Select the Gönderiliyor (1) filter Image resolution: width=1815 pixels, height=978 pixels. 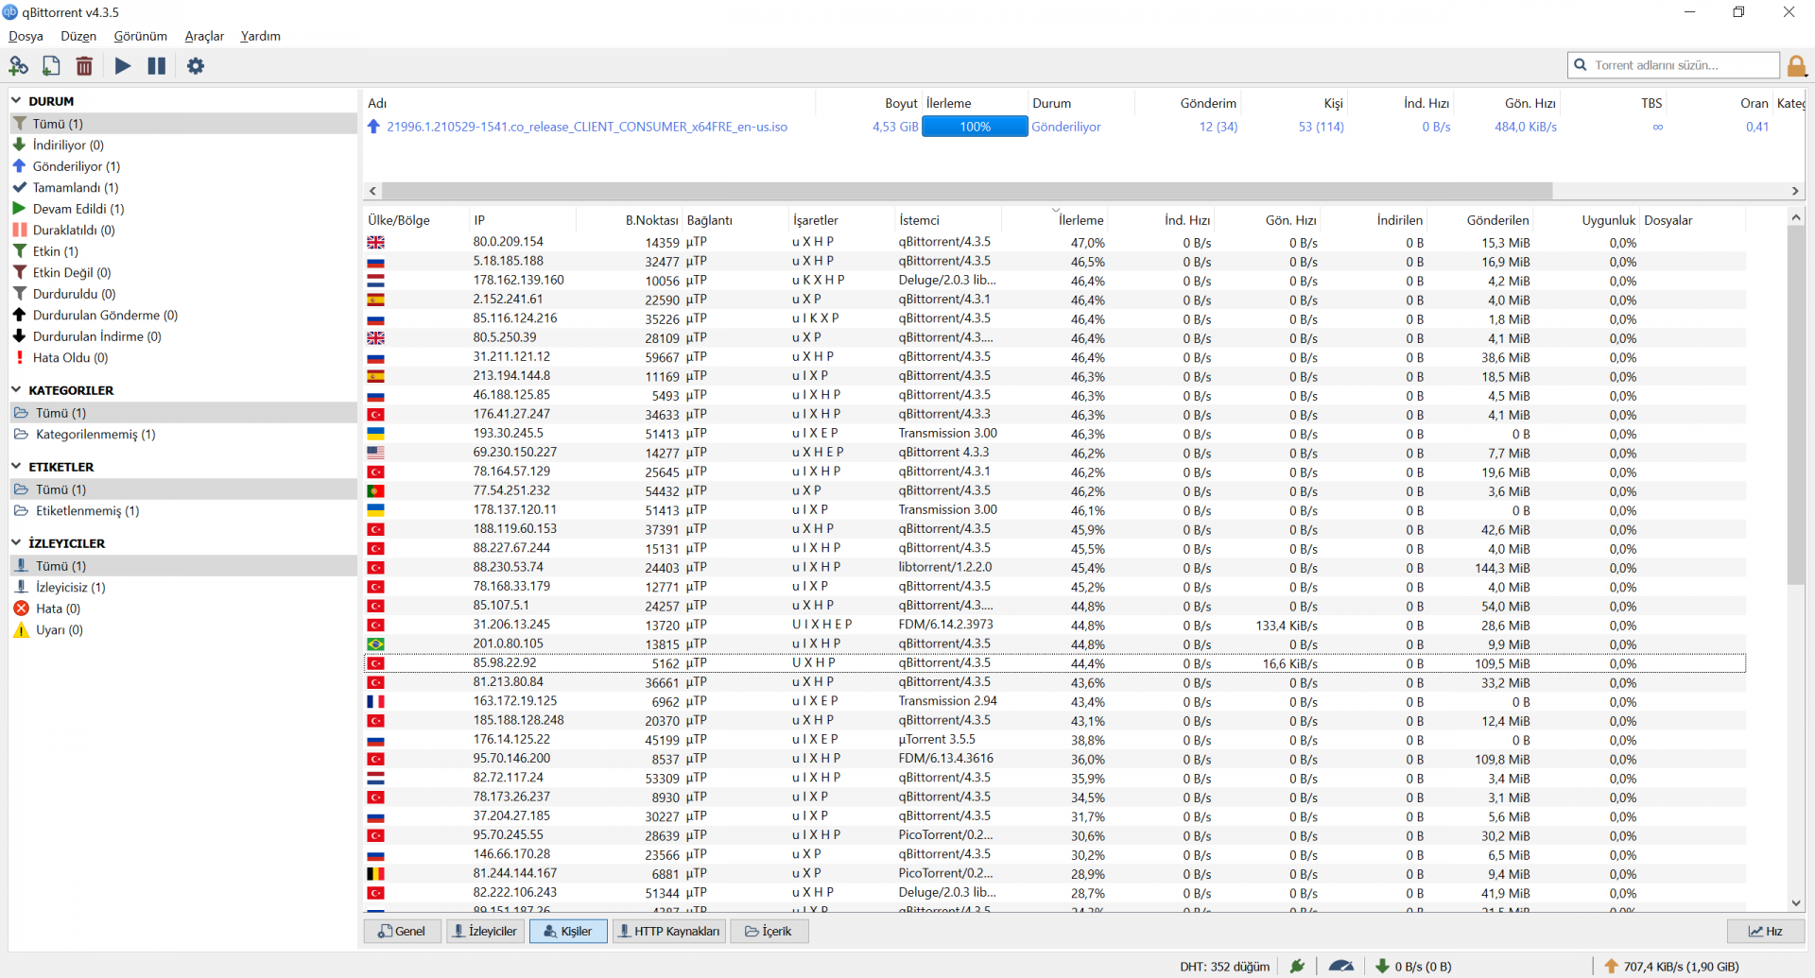[77, 166]
